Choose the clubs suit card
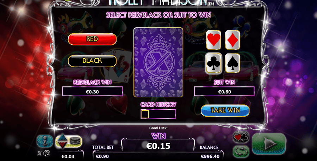 [213, 63]
